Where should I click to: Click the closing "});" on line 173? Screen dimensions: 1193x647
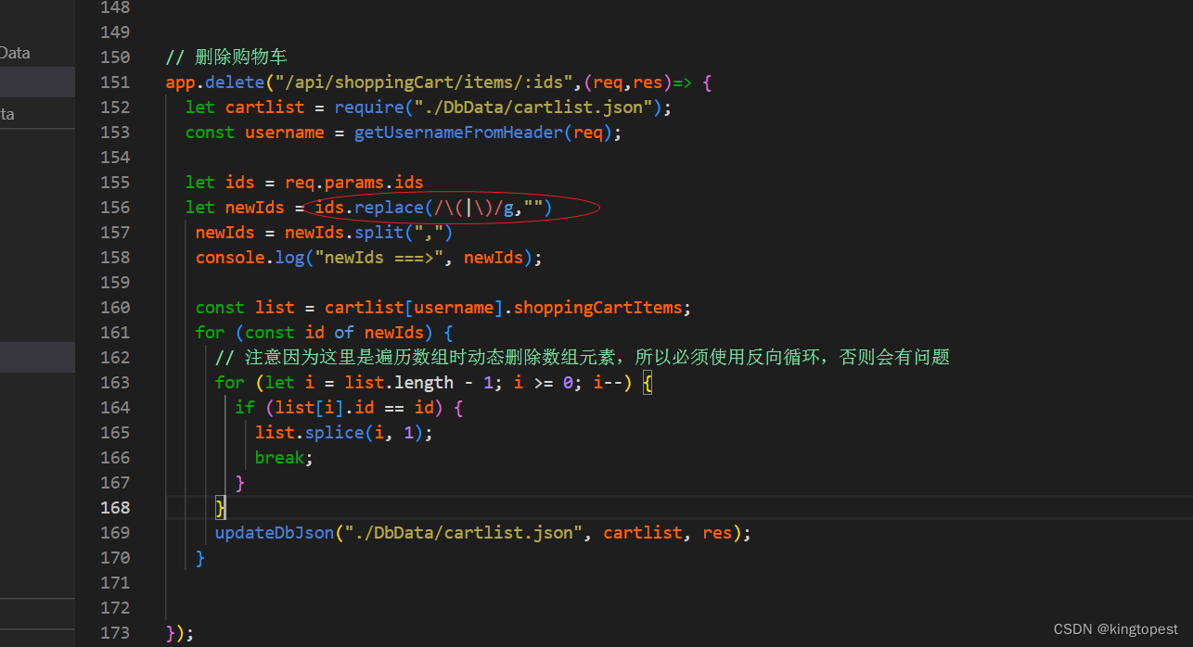(180, 633)
